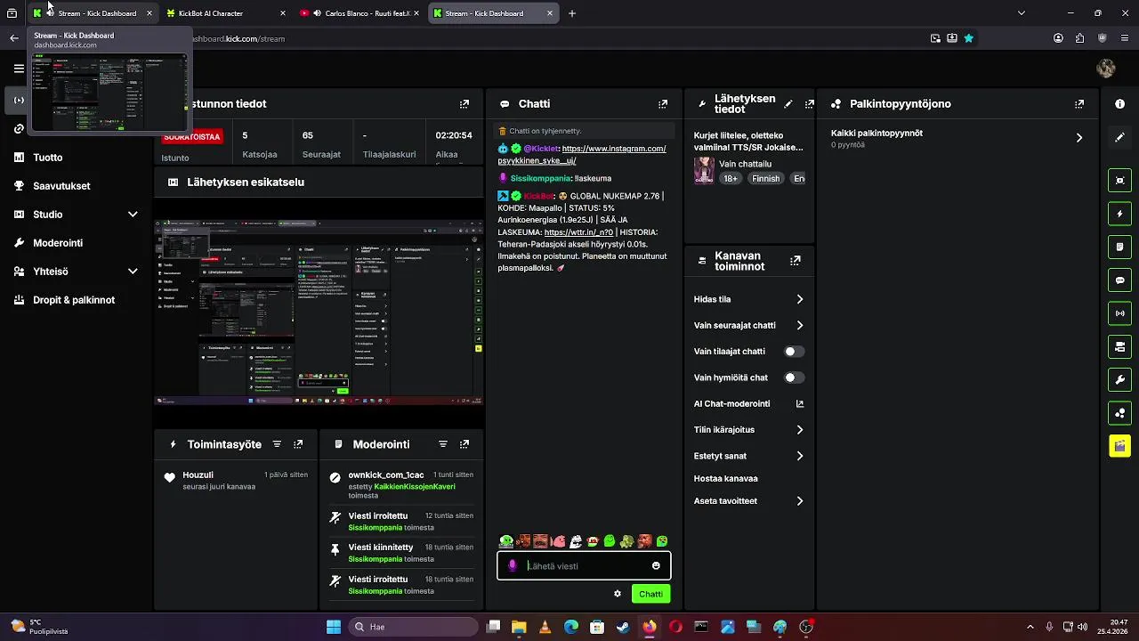Pop out the Palkintopyyntöjono panel
1139x641 pixels.
tap(1079, 104)
